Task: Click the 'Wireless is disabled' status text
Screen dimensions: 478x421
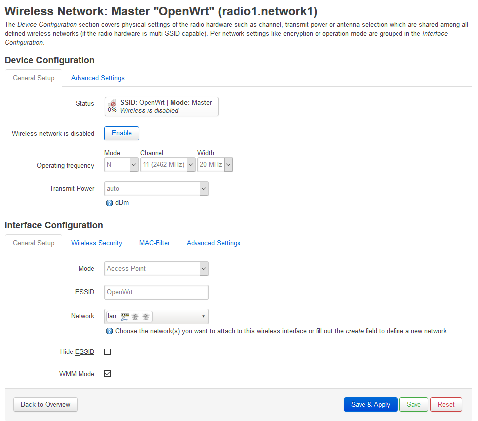Action: coord(150,111)
